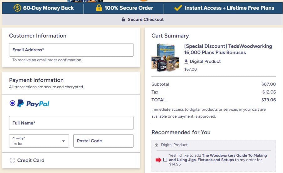Click the TedsWoodworking 16,000 Plans product title
This screenshot has width=283, height=173.
[x=228, y=49]
